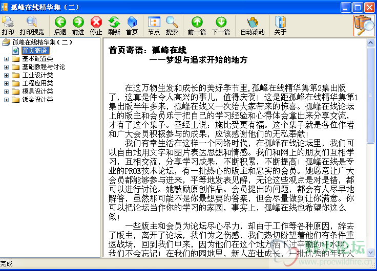Click the root book icon in the tree

pyautogui.click(x=6, y=42)
